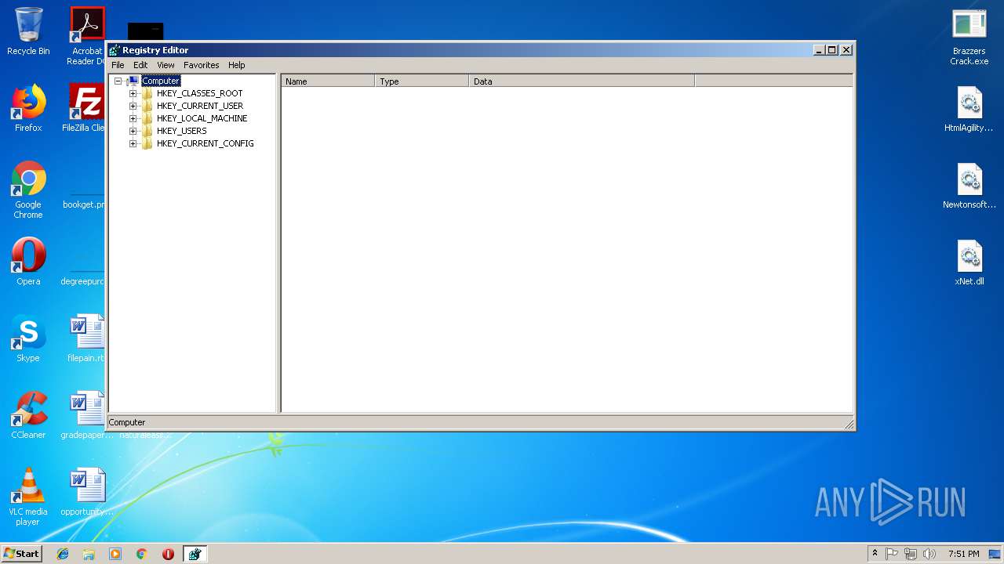Screen dimensions: 1004x564
Task: Open Windows Media Player from the taskbar
Action: click(115, 554)
